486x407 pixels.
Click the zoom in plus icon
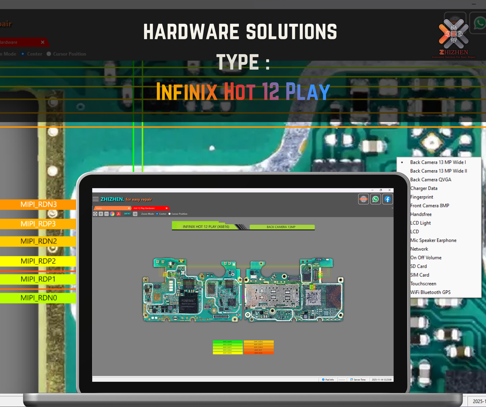(x=101, y=214)
